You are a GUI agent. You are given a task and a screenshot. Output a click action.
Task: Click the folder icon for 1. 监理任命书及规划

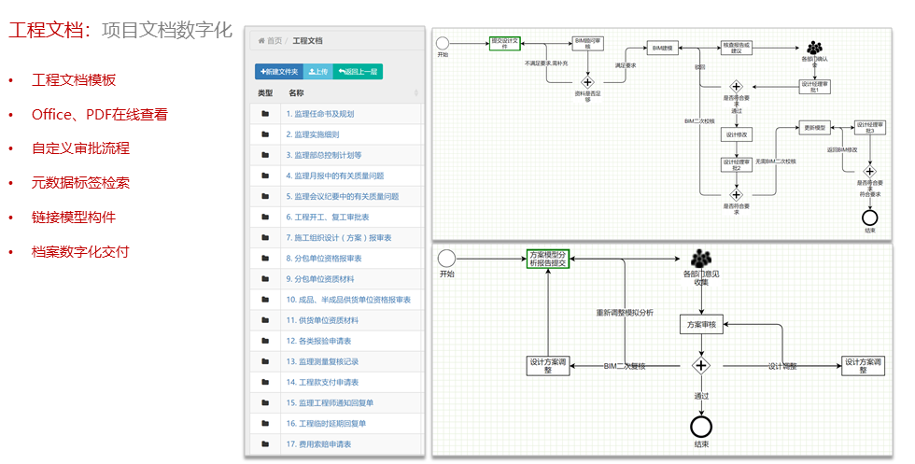[265, 114]
